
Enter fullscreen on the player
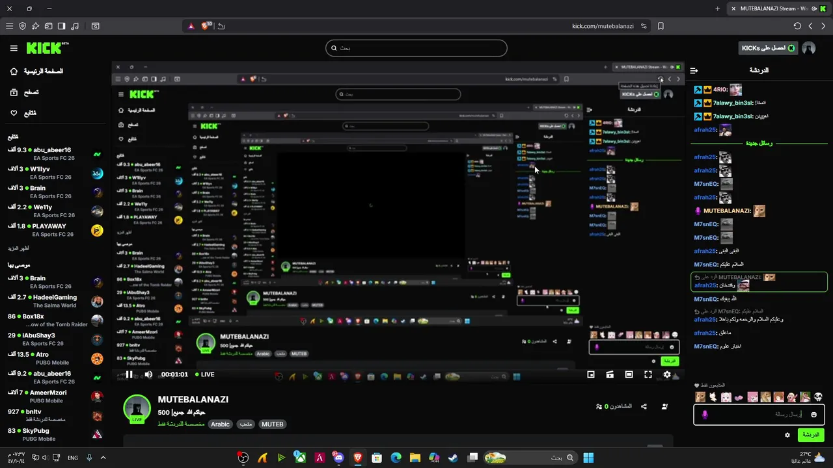click(x=648, y=374)
